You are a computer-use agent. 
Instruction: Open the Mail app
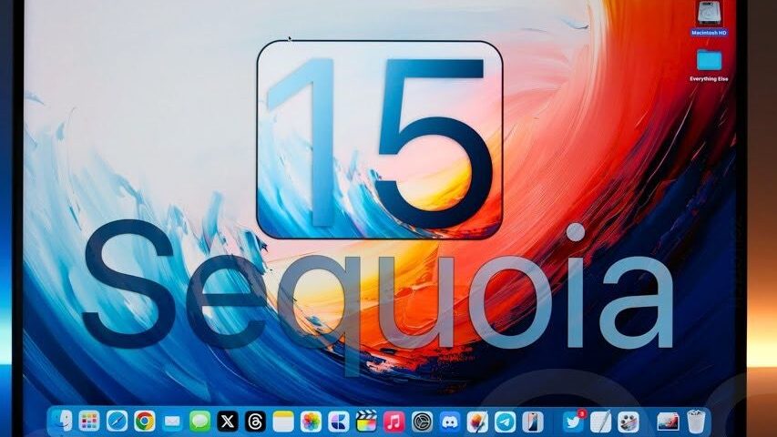(x=172, y=422)
